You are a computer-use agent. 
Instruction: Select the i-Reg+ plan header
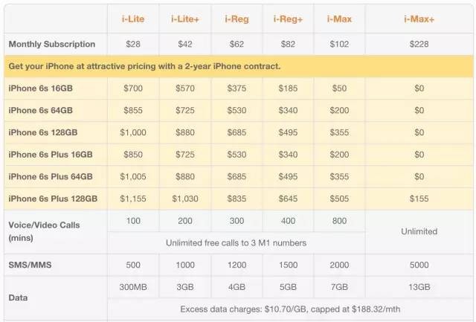(289, 16)
